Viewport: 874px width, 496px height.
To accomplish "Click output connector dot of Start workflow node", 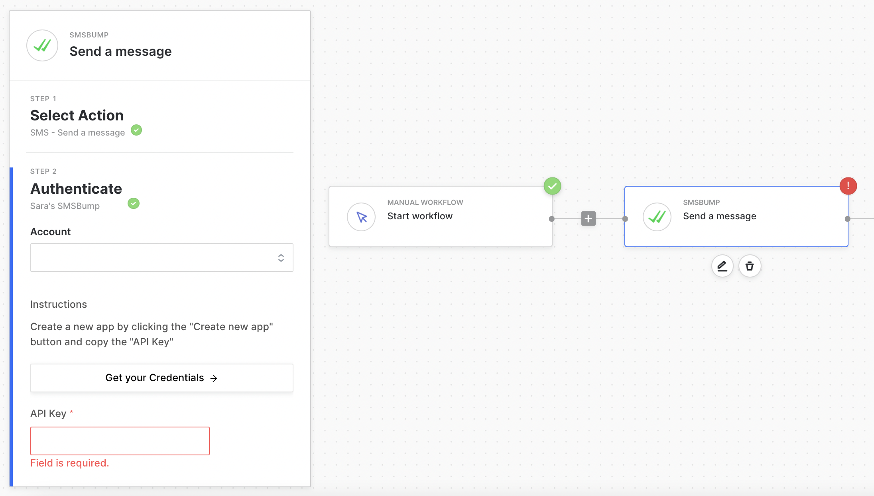I will coord(552,219).
